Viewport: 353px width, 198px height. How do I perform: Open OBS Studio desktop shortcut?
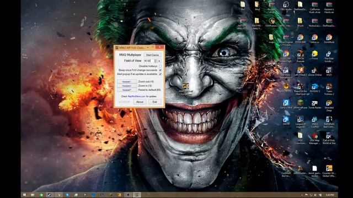286,6
